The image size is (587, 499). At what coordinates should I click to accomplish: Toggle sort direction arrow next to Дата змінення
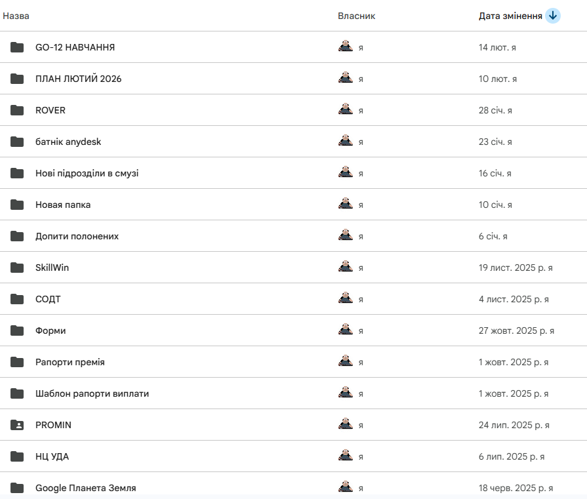click(x=553, y=16)
